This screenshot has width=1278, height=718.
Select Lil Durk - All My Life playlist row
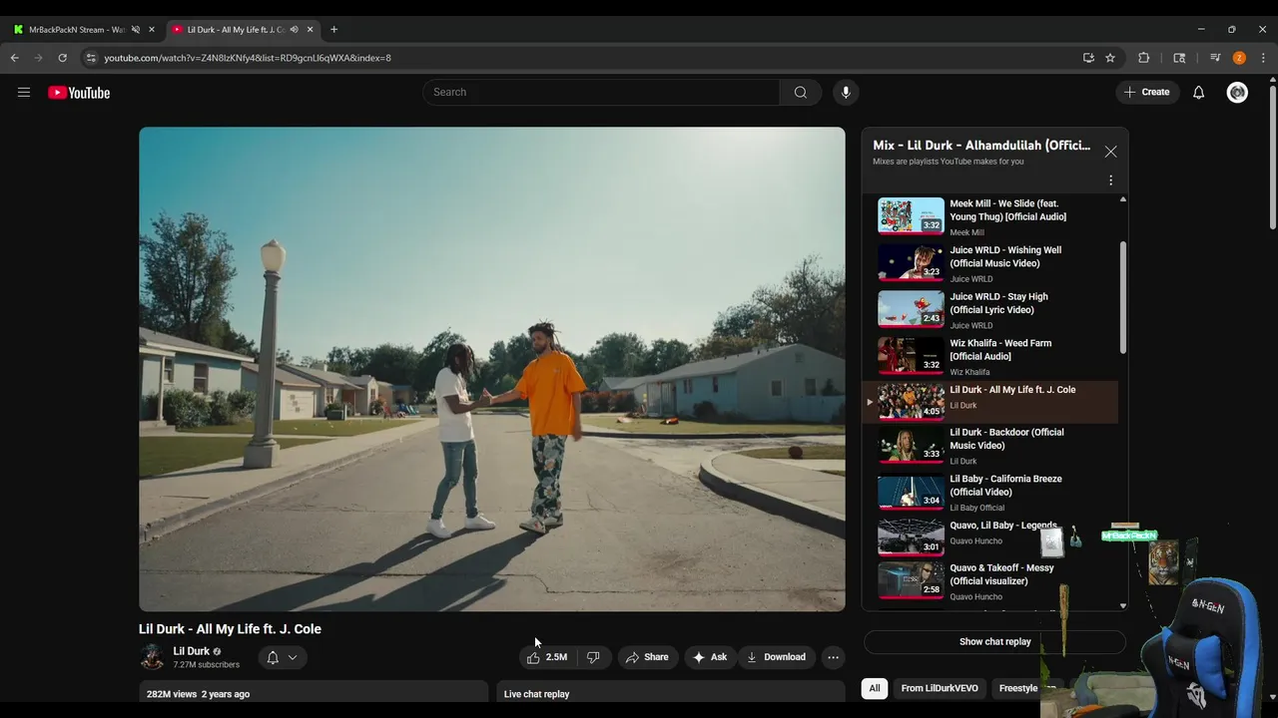989,401
